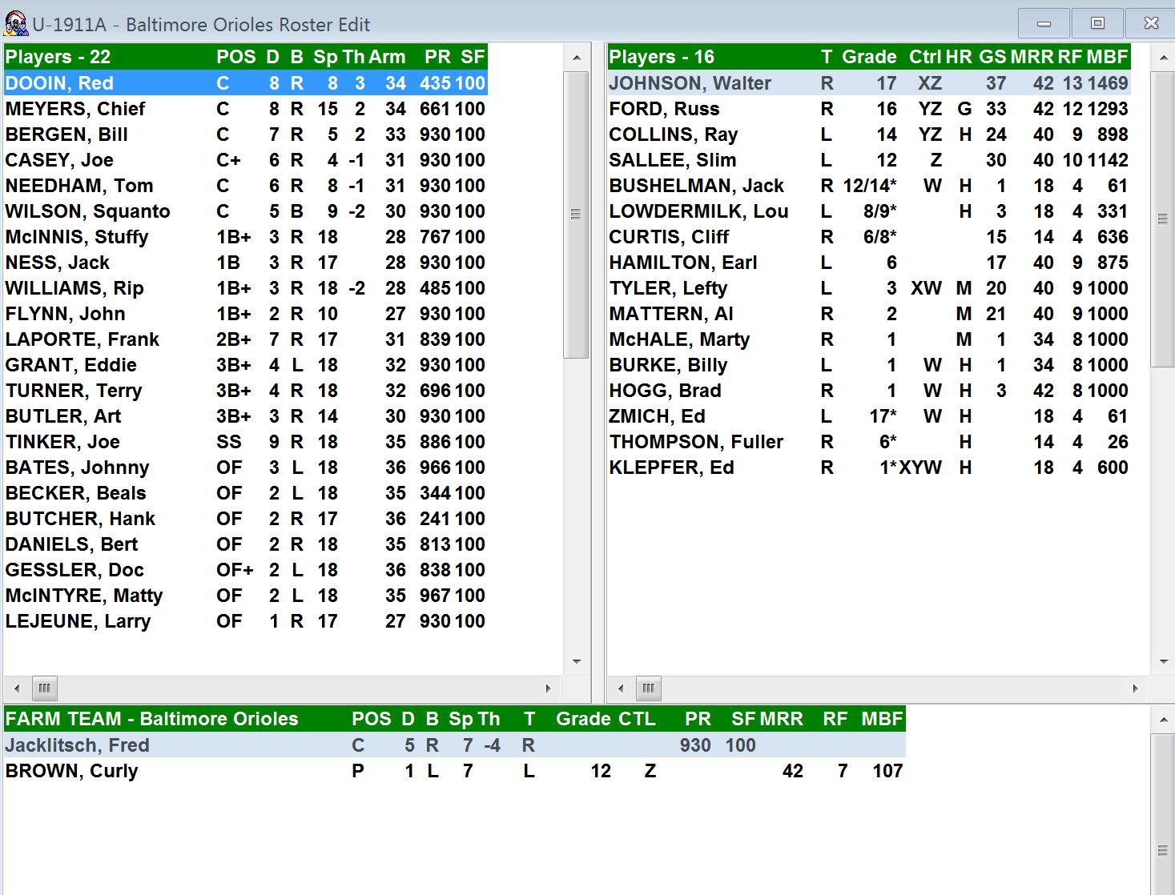The width and height of the screenshot is (1175, 895).
Task: Click the pitchers list scroll up arrow
Action: 1163,58
